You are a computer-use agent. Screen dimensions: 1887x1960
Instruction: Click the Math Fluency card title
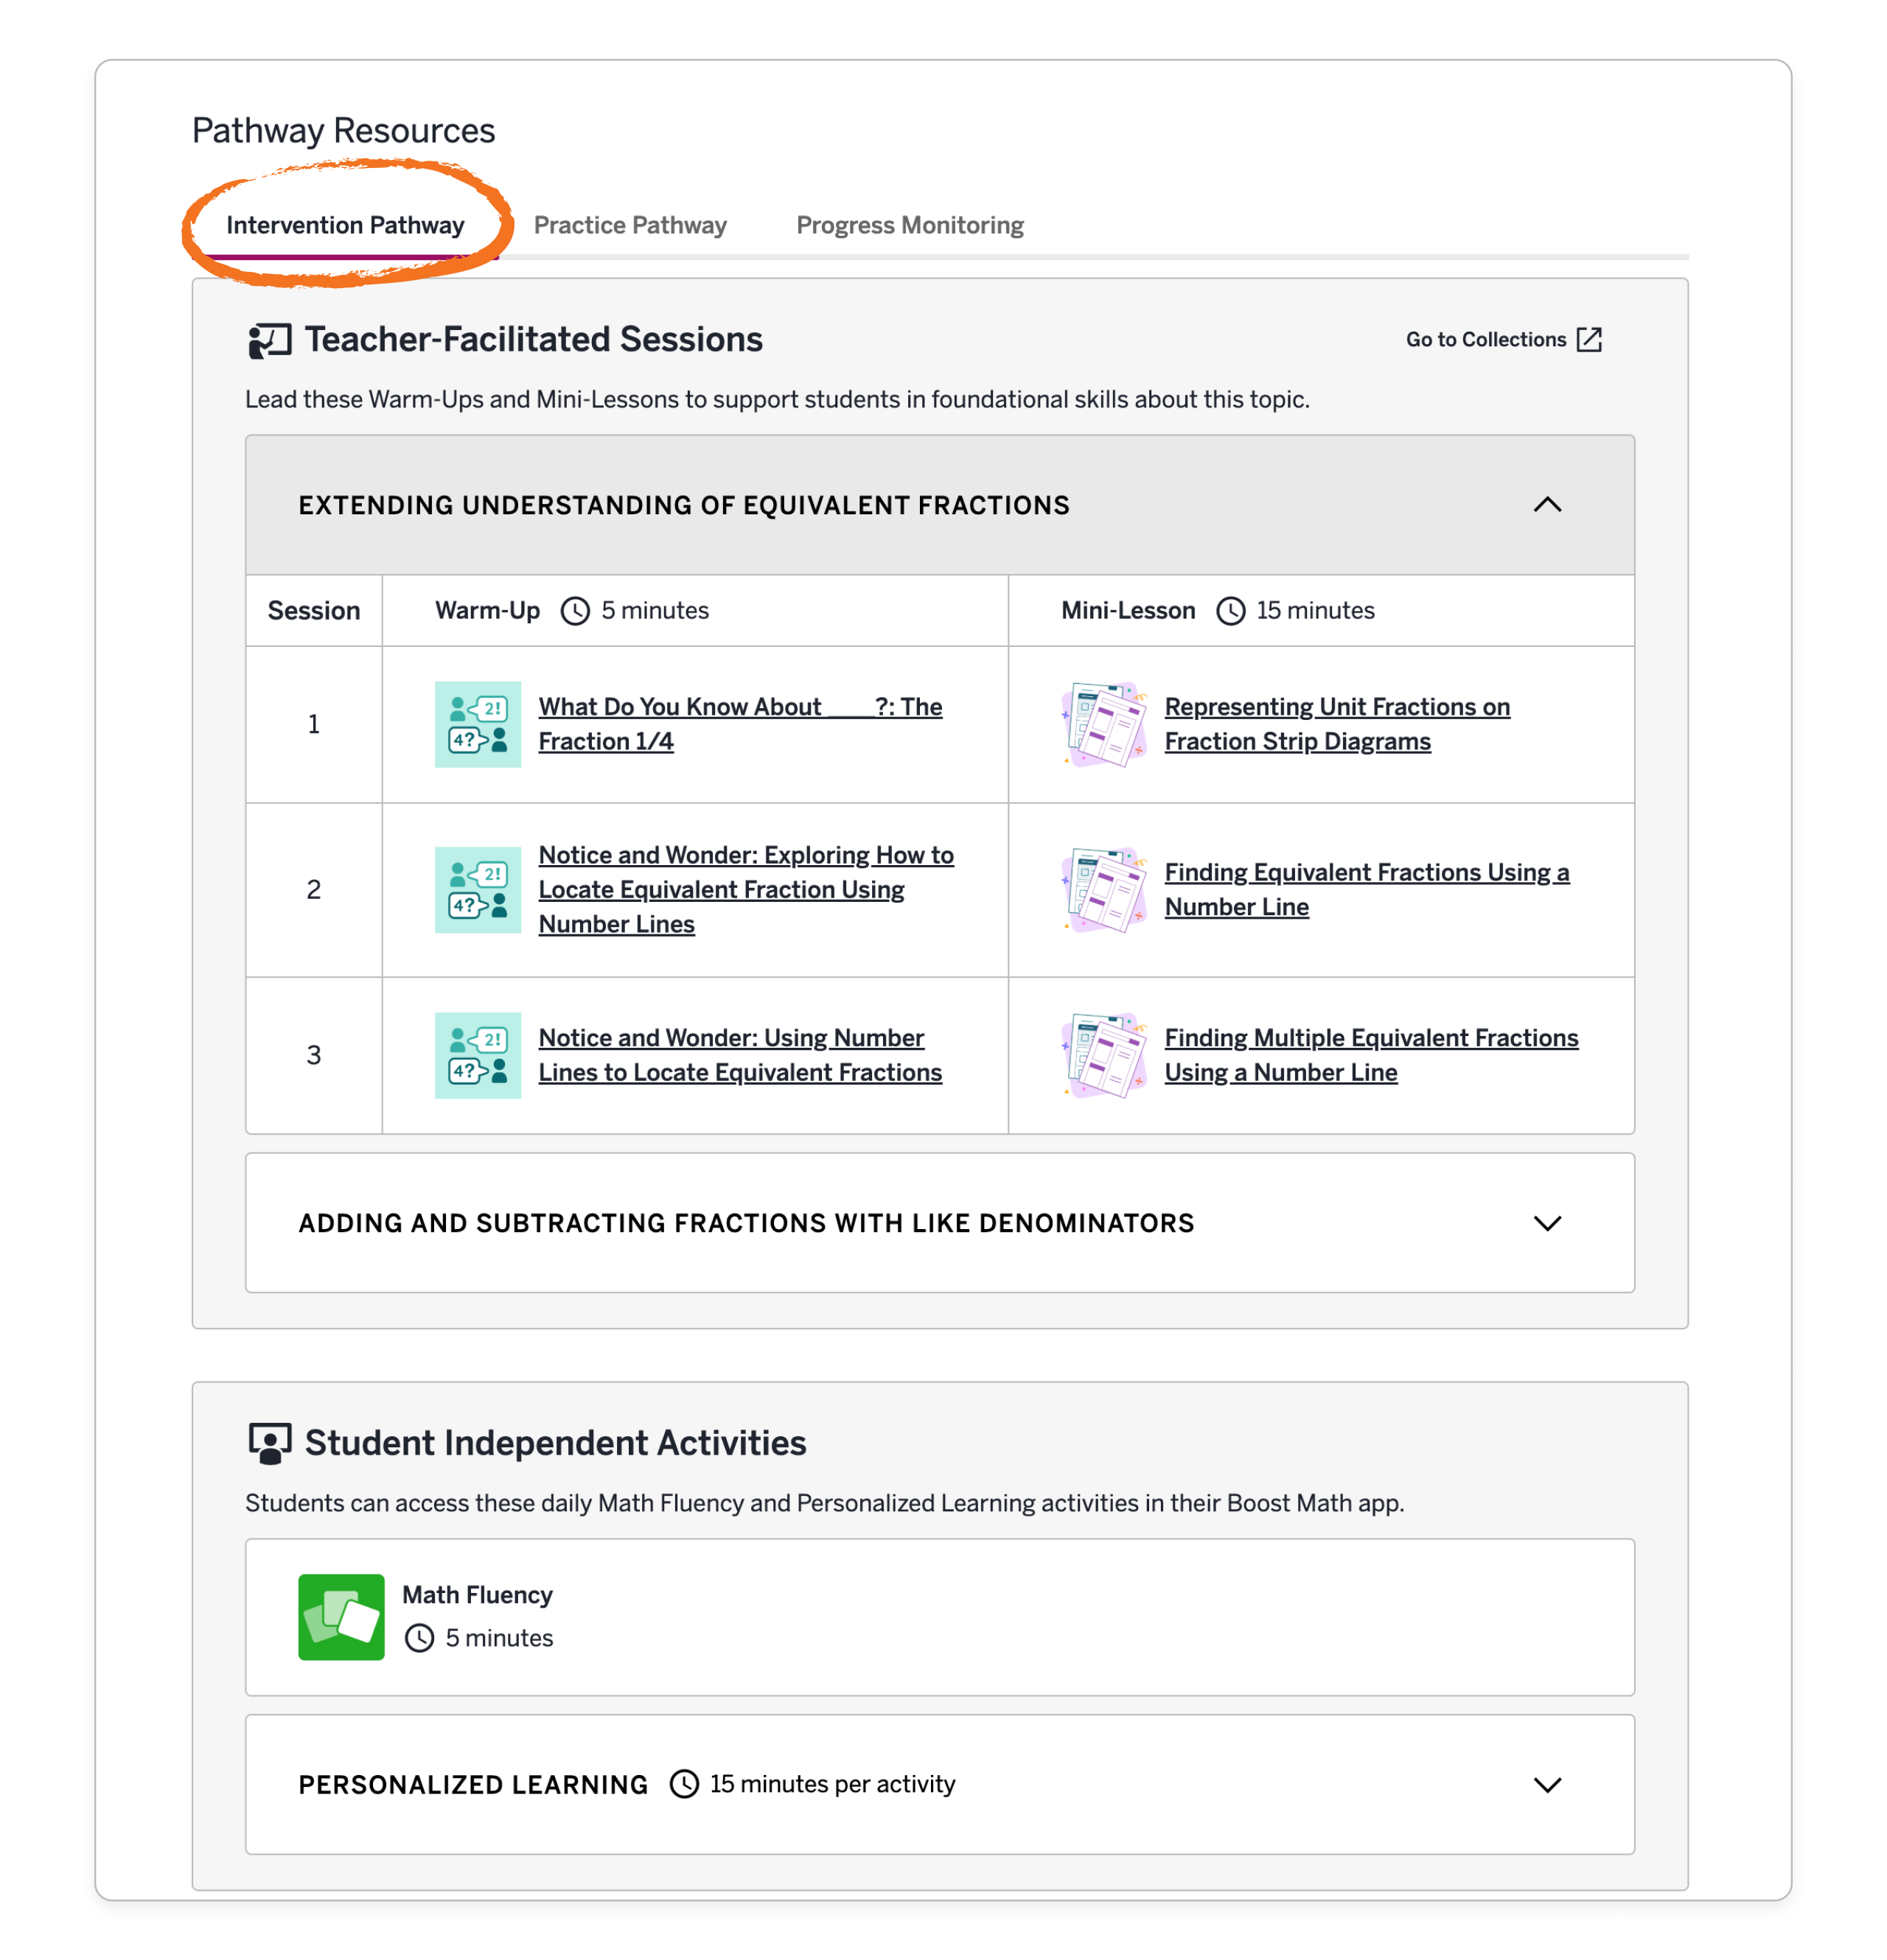477,1595
